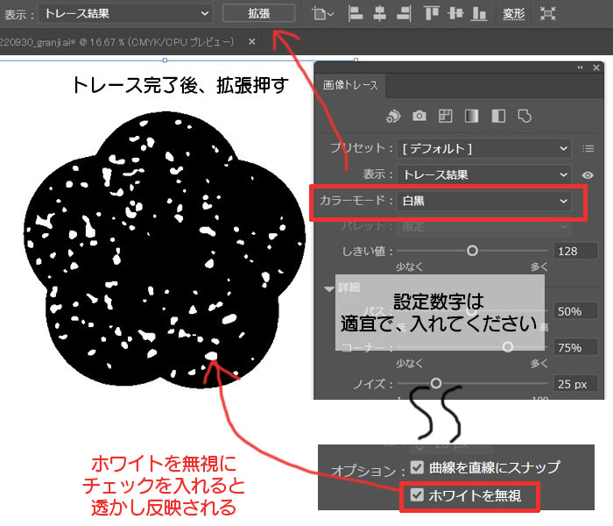
Task: Choose the Black and White preset icon
Action: [x=498, y=117]
